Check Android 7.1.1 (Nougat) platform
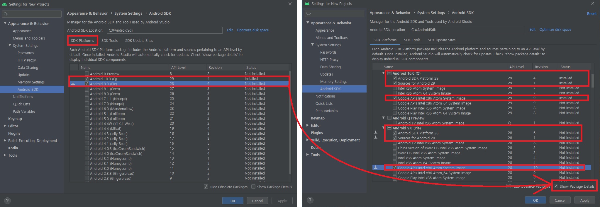The width and height of the screenshot is (600, 207). coord(87,98)
